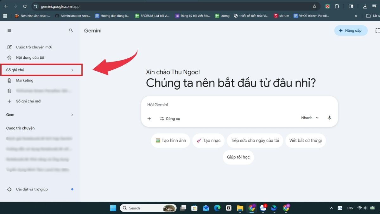Image resolution: width=380 pixels, height=214 pixels.
Task: Open the Extensions puzzle icon
Action: pyautogui.click(x=337, y=6)
